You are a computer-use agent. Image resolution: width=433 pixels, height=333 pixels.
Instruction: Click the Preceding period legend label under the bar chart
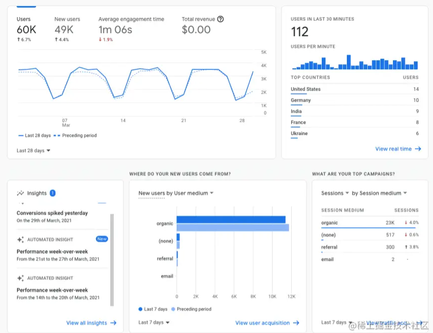coord(194,309)
